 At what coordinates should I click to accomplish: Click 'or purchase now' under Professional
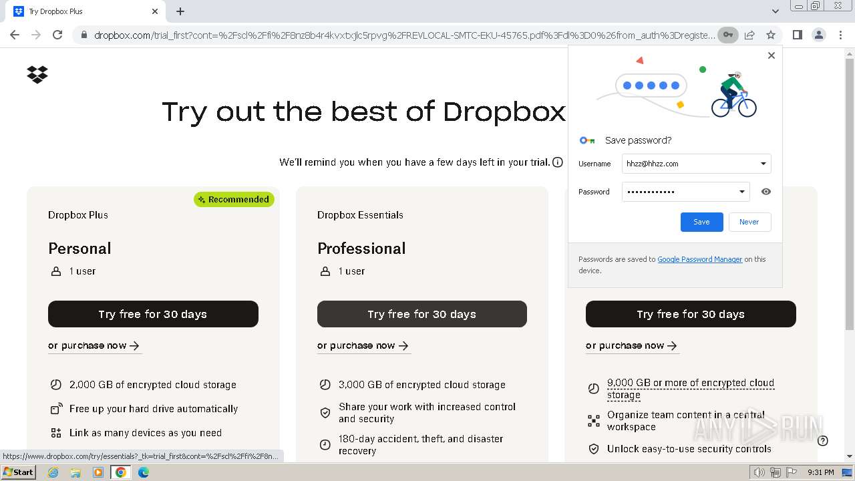tap(363, 345)
